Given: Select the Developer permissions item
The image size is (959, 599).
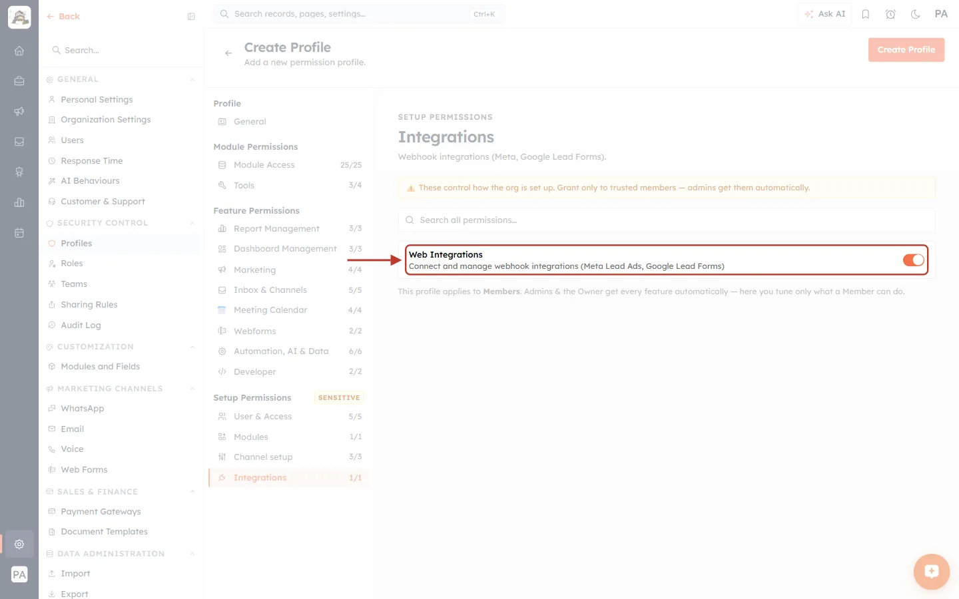Looking at the screenshot, I should coord(288,372).
